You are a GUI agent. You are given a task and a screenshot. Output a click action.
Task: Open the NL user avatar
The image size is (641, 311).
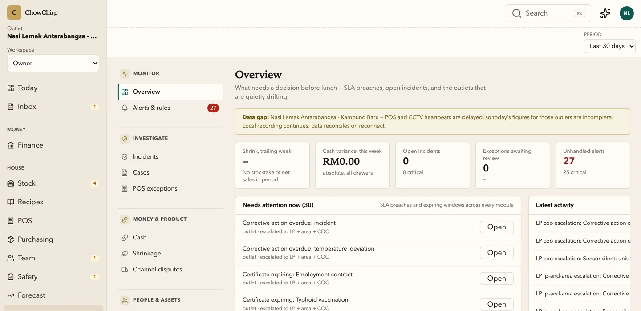[627, 13]
